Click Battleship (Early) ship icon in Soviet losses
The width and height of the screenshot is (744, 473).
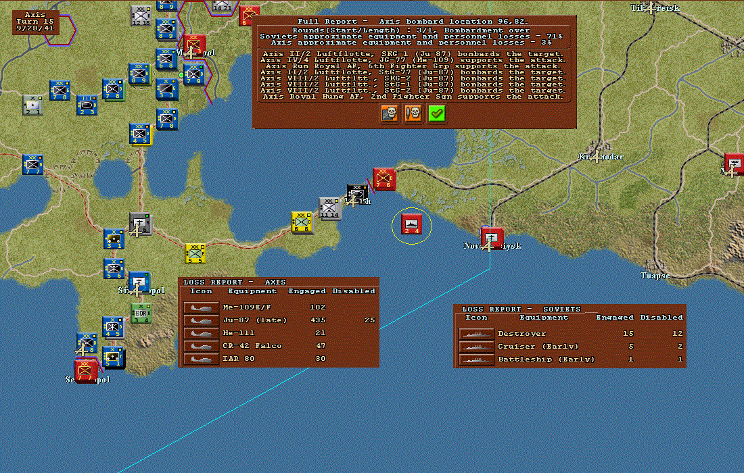point(476,359)
